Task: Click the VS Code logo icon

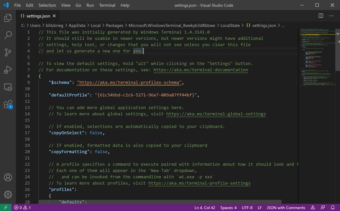Action: pyautogui.click(x=6, y=5)
